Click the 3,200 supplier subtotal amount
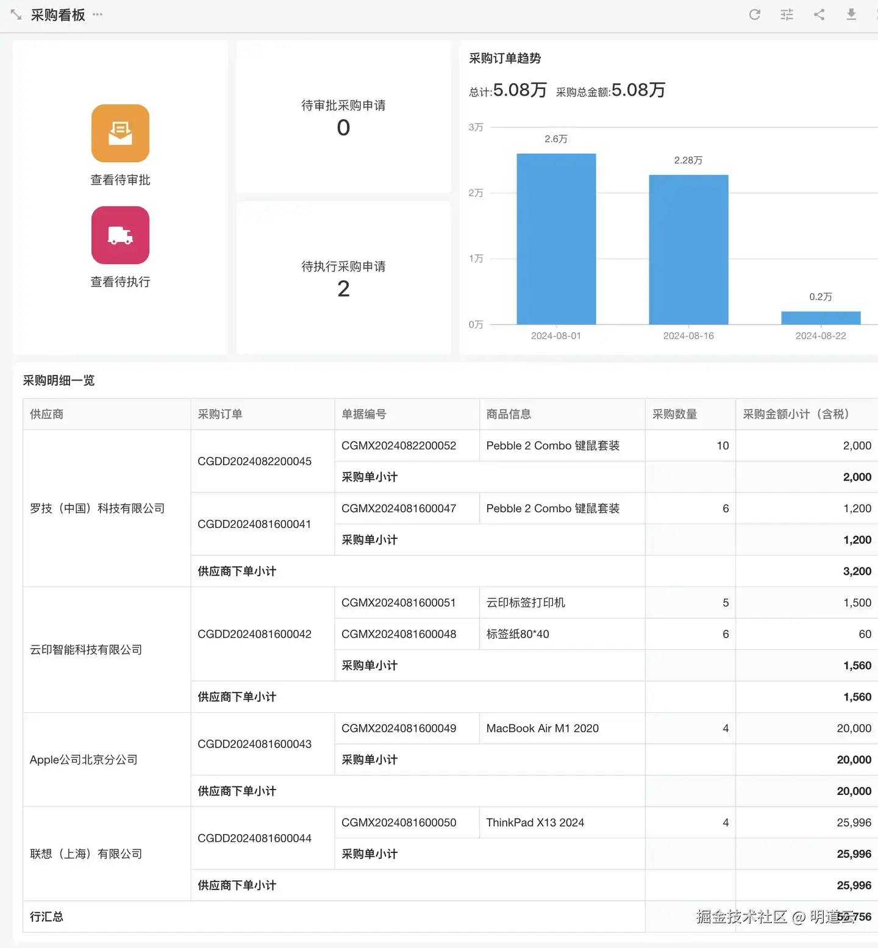 [857, 571]
